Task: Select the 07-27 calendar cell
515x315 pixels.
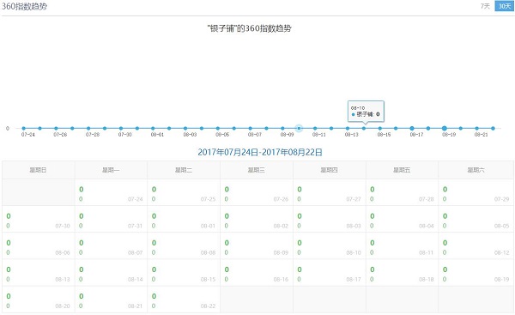Action: [x=330, y=193]
